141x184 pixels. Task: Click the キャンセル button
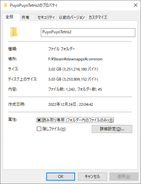click(92, 177)
